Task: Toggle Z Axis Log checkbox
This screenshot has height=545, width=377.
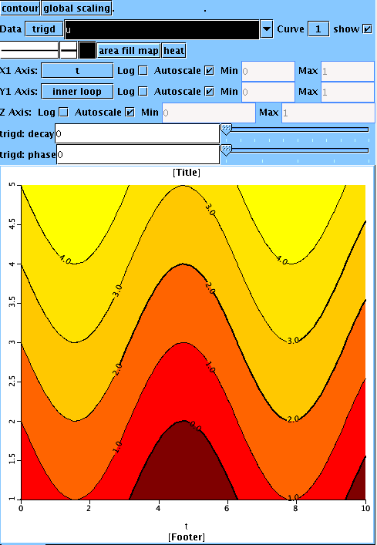Action: coord(63,113)
